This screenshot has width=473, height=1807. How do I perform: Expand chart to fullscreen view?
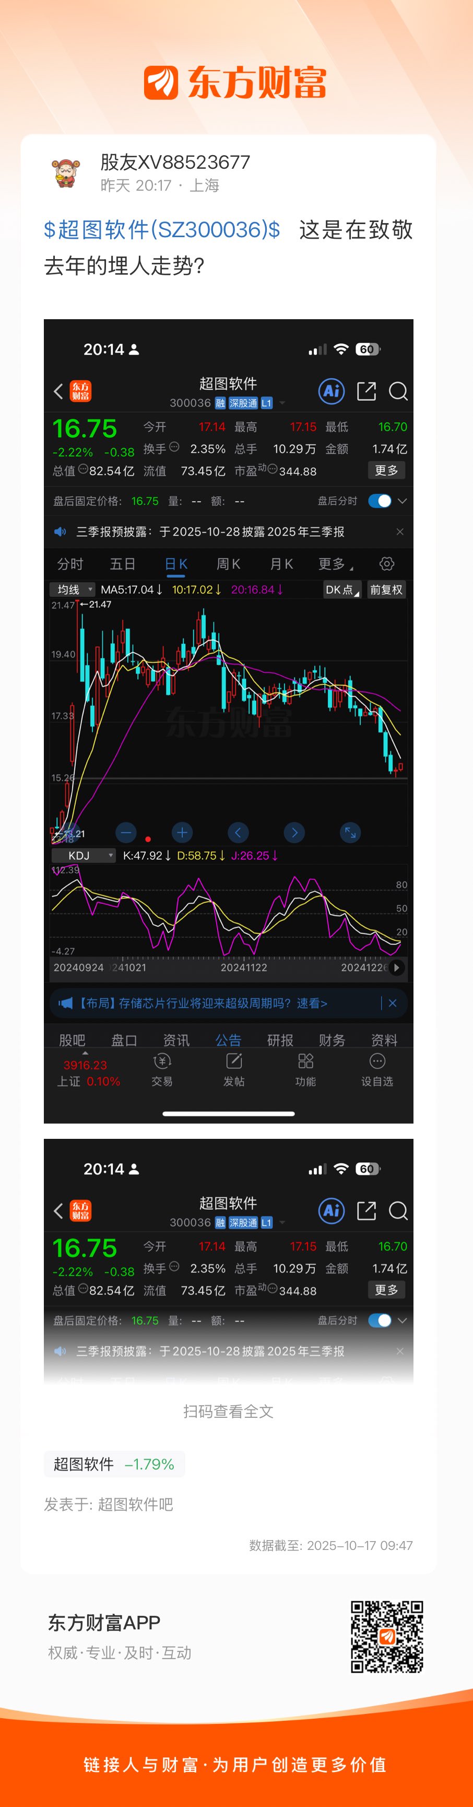350,833
